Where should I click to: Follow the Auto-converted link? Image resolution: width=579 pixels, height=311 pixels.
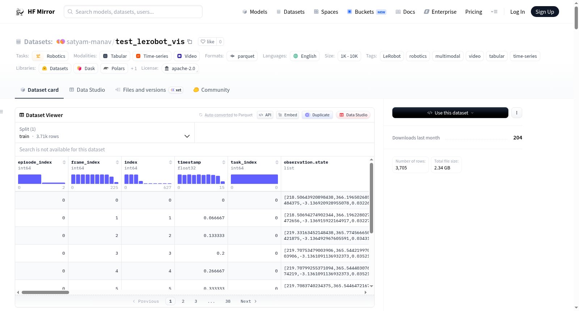[x=219, y=115]
